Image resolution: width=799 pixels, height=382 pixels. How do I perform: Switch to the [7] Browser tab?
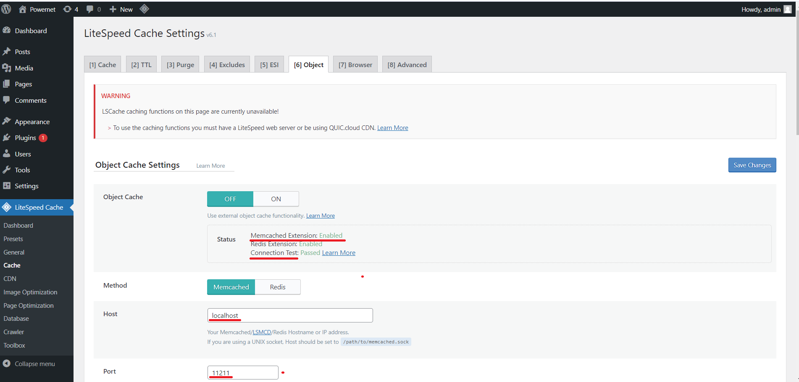(355, 65)
